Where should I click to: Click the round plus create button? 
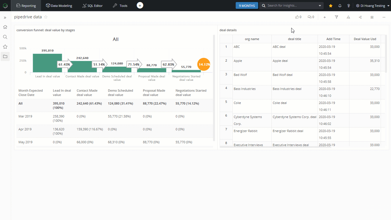click(x=140, y=5)
